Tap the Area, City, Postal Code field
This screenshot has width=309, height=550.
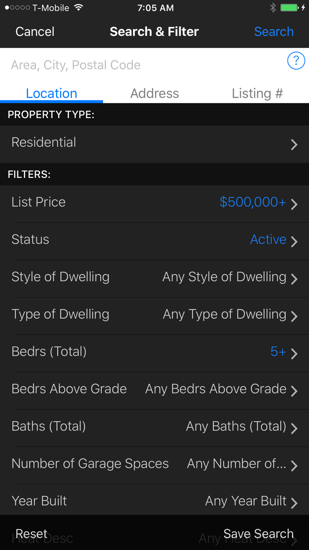139,65
